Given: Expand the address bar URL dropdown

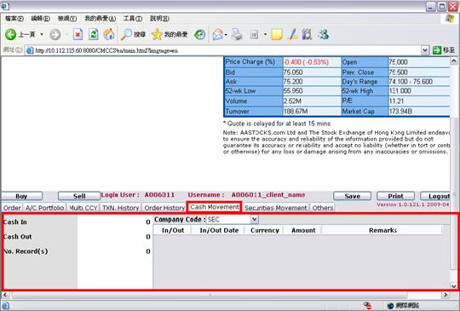Looking at the screenshot, I should 425,50.
